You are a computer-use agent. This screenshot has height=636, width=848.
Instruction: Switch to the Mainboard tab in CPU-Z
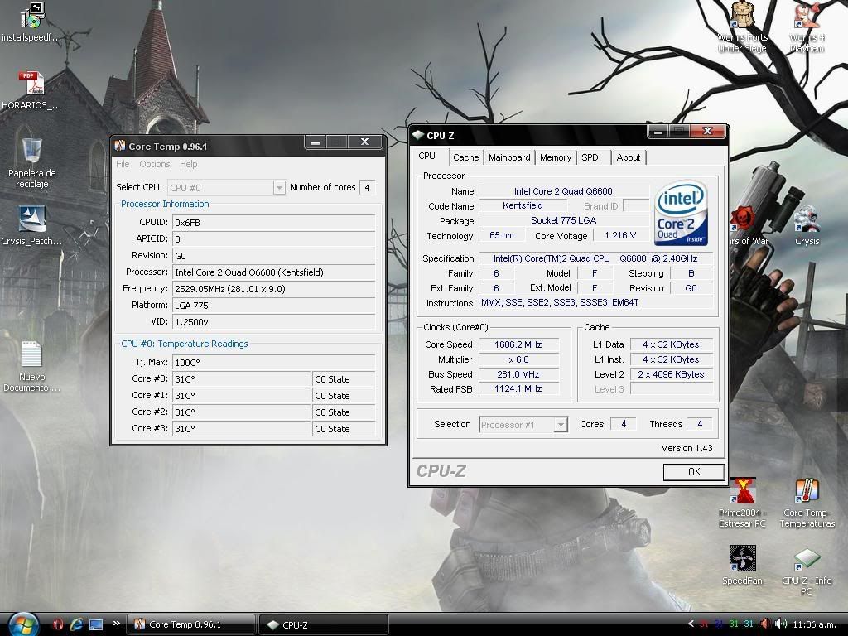509,157
